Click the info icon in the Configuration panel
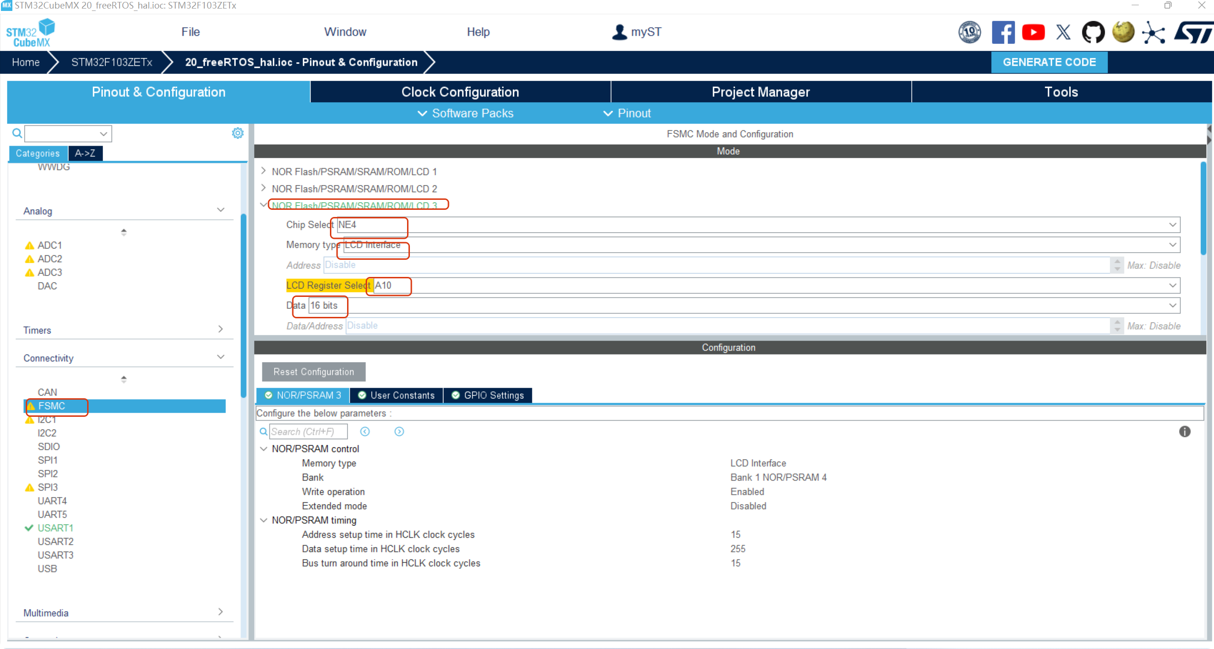This screenshot has height=649, width=1214. click(x=1184, y=432)
